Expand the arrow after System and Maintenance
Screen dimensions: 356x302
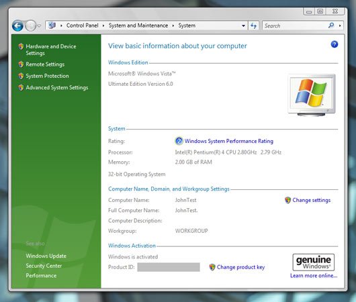[x=173, y=26]
